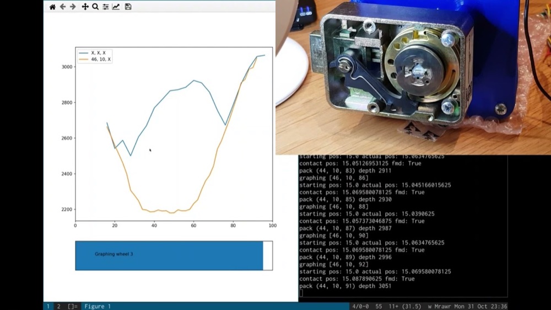Open Configure subplots sliders icon
551x310 pixels.
tap(105, 7)
